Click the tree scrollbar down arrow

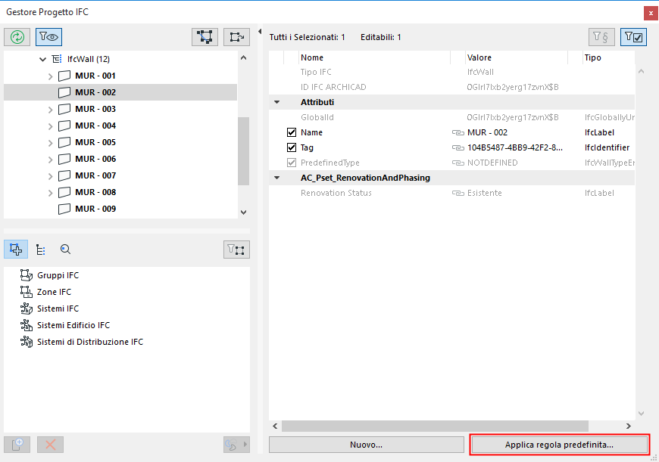click(243, 212)
